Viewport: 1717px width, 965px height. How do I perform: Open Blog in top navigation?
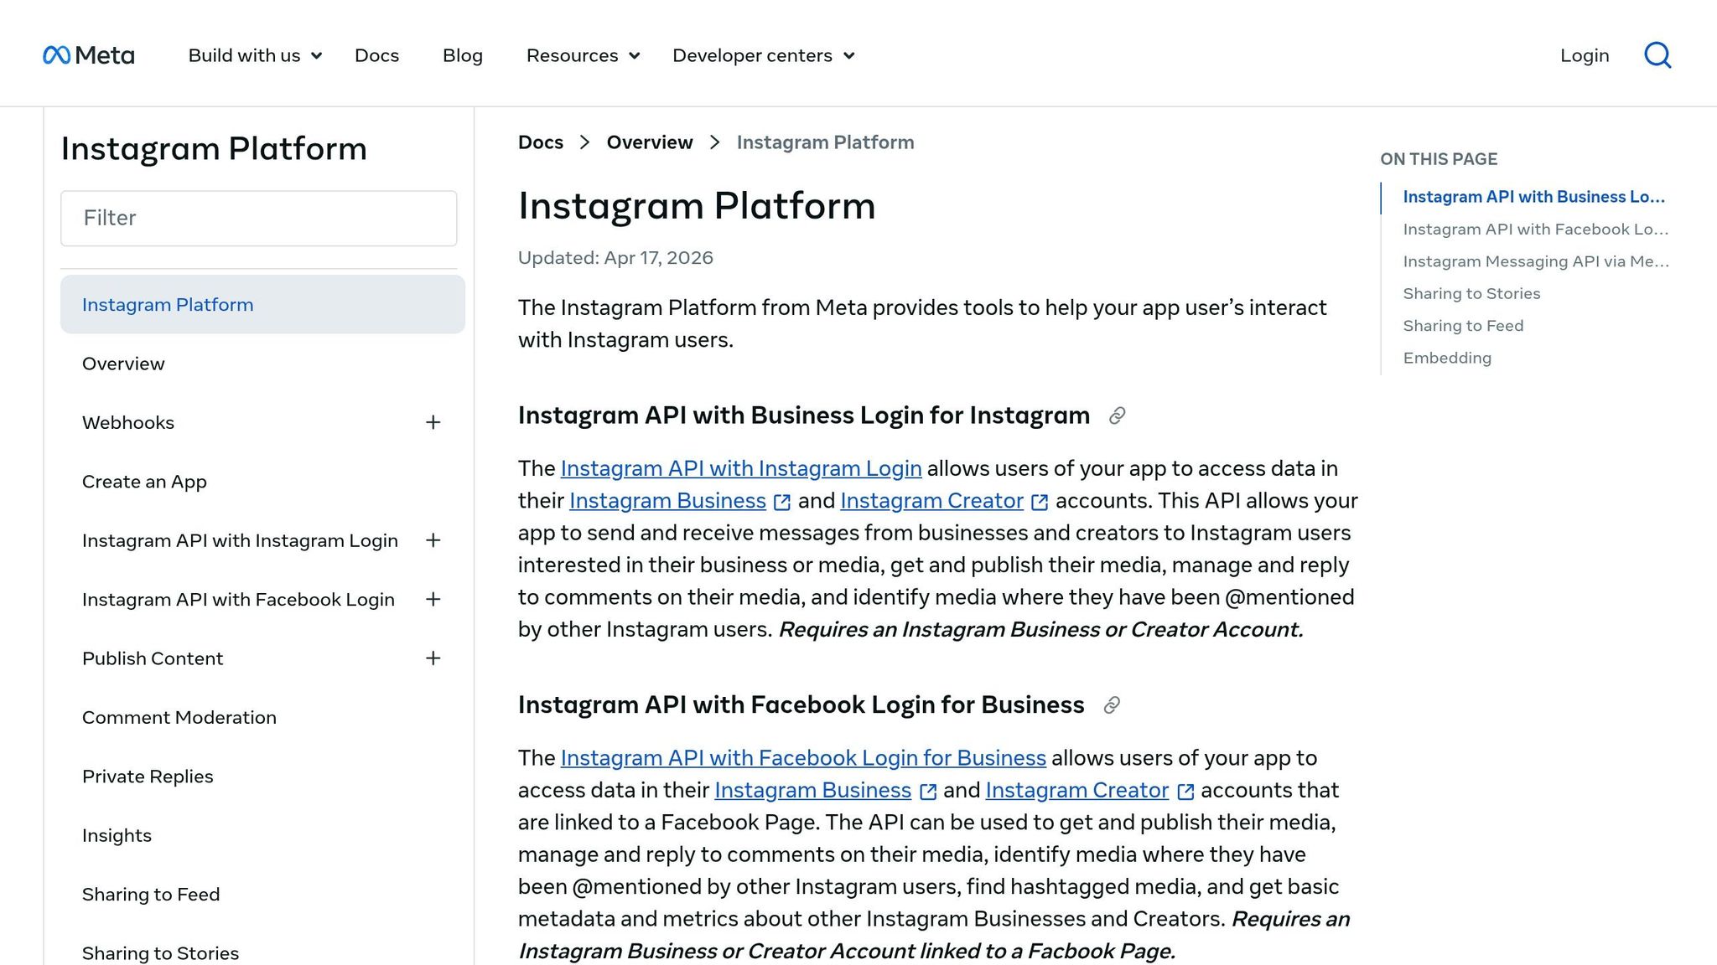[x=463, y=55]
